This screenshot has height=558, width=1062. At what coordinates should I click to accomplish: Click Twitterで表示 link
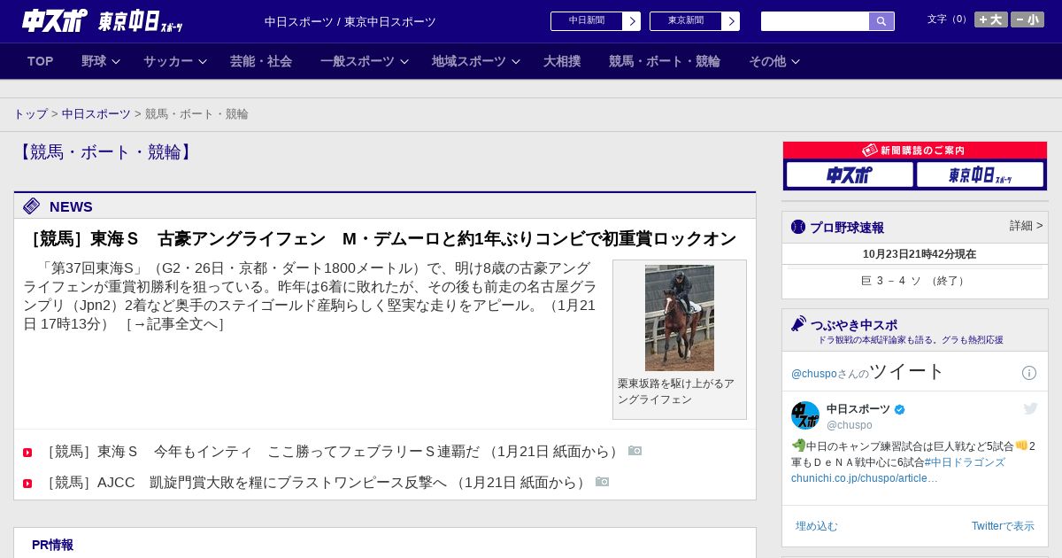(1003, 526)
